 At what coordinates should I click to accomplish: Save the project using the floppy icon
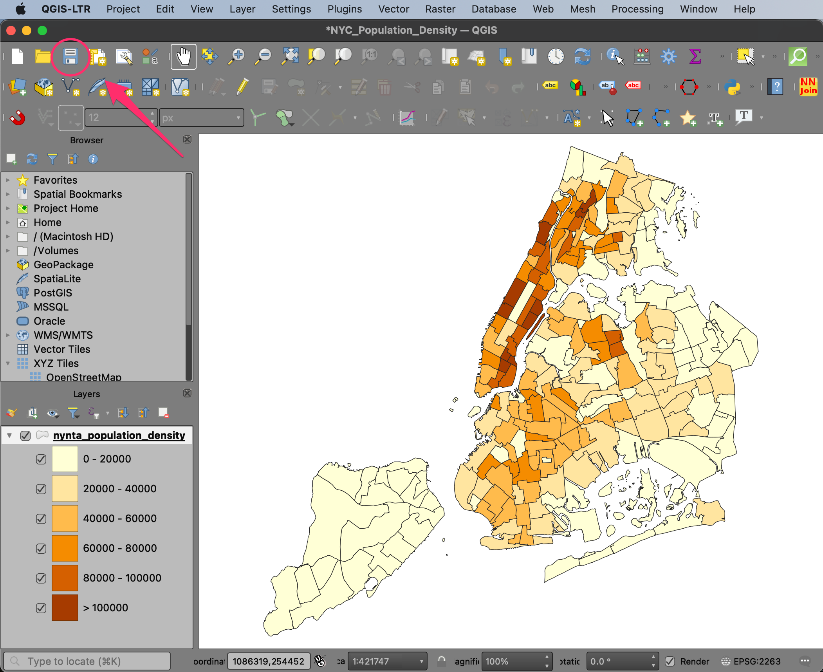coord(70,56)
